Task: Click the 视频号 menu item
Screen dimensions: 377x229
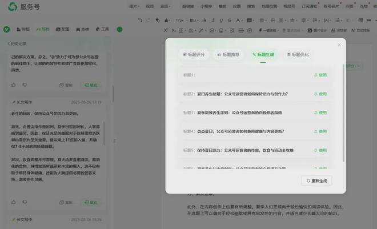Action: point(289,6)
